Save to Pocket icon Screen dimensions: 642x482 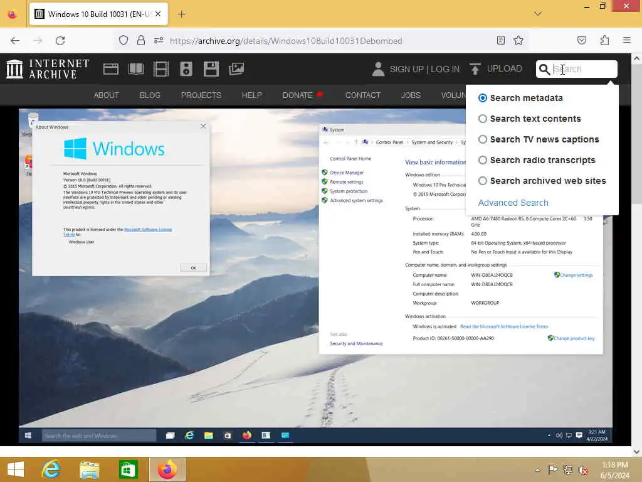coord(582,40)
